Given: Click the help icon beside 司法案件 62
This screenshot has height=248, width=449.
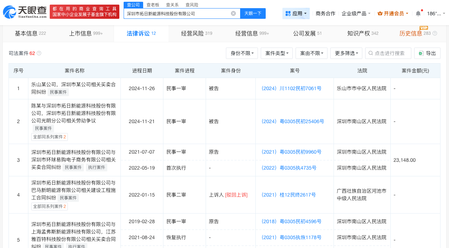Looking at the screenshot, I should (39, 53).
